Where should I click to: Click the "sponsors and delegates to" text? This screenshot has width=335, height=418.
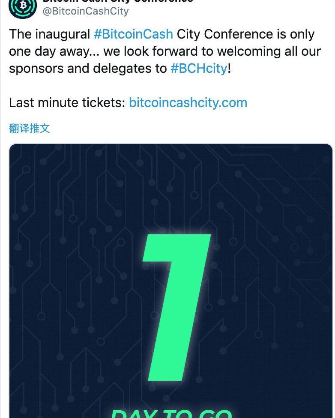(88, 69)
